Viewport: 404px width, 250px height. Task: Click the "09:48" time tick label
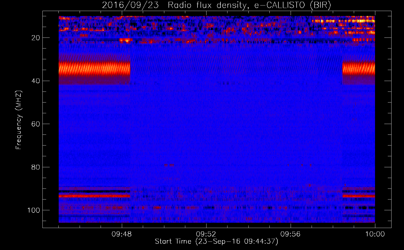click(x=122, y=234)
